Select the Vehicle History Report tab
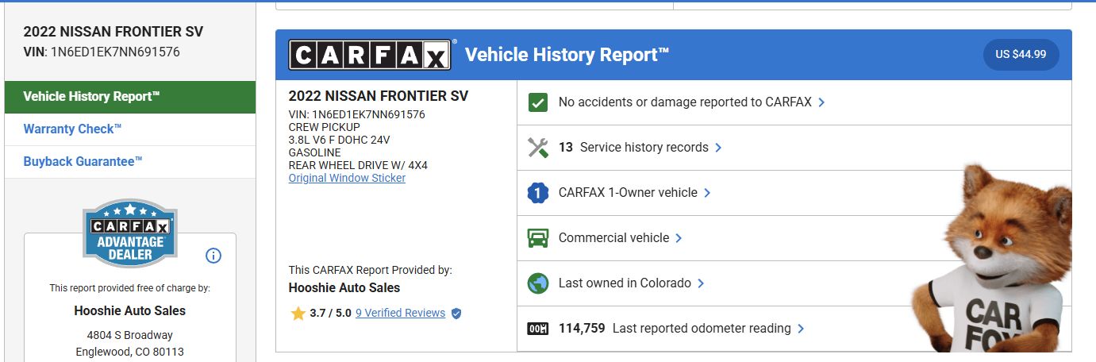Screen dimensions: 1096x362 click(x=92, y=97)
